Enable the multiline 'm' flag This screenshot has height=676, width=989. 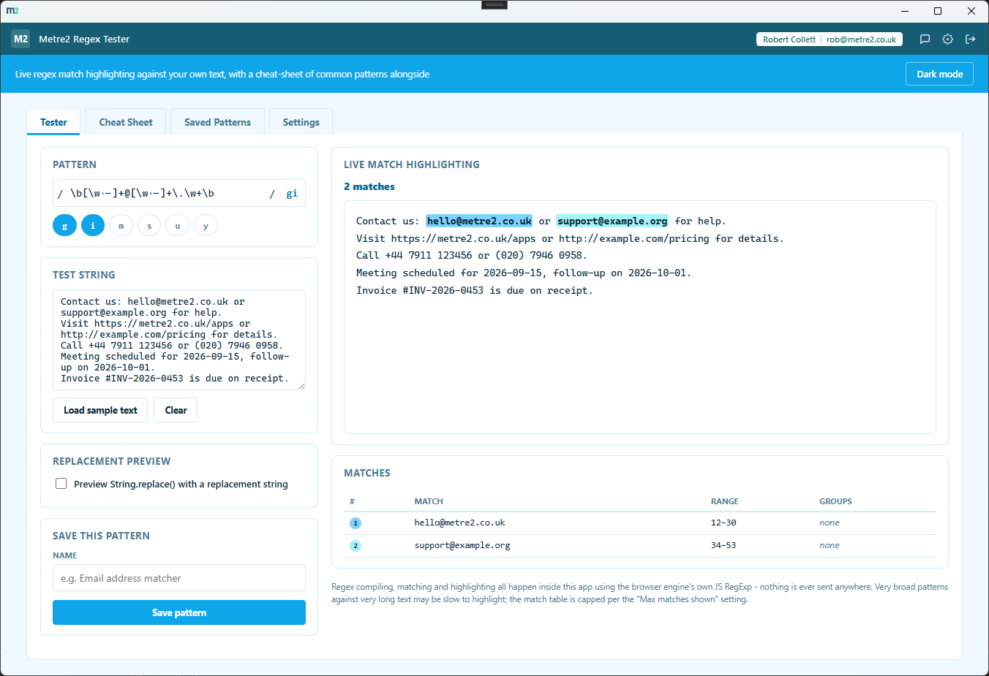click(x=121, y=226)
